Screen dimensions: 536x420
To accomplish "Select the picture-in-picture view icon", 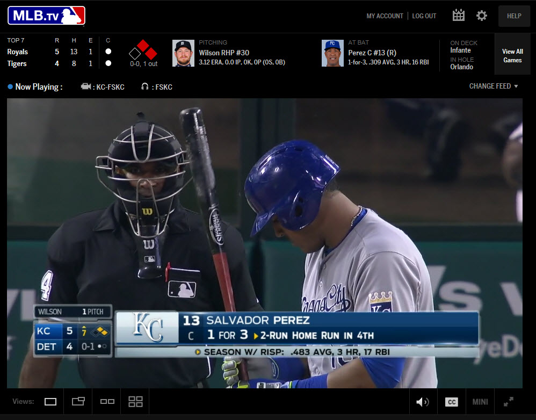I will [x=78, y=401].
